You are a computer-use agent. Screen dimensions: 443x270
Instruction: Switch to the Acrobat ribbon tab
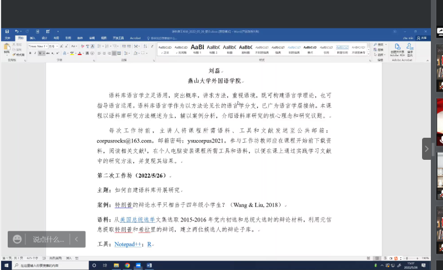pos(135,38)
